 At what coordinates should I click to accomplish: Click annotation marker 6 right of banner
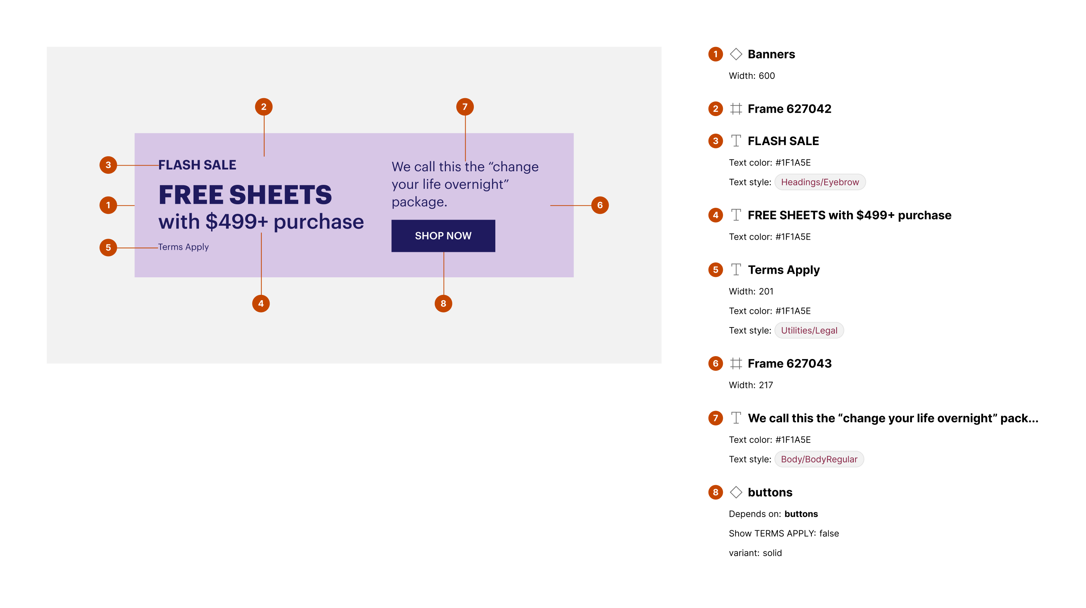tap(600, 205)
